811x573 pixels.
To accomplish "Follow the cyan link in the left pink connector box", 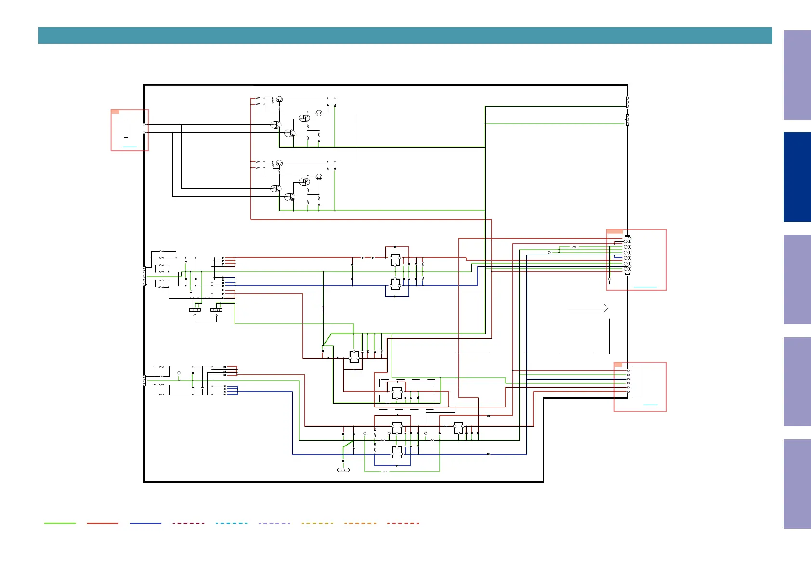I will [130, 146].
